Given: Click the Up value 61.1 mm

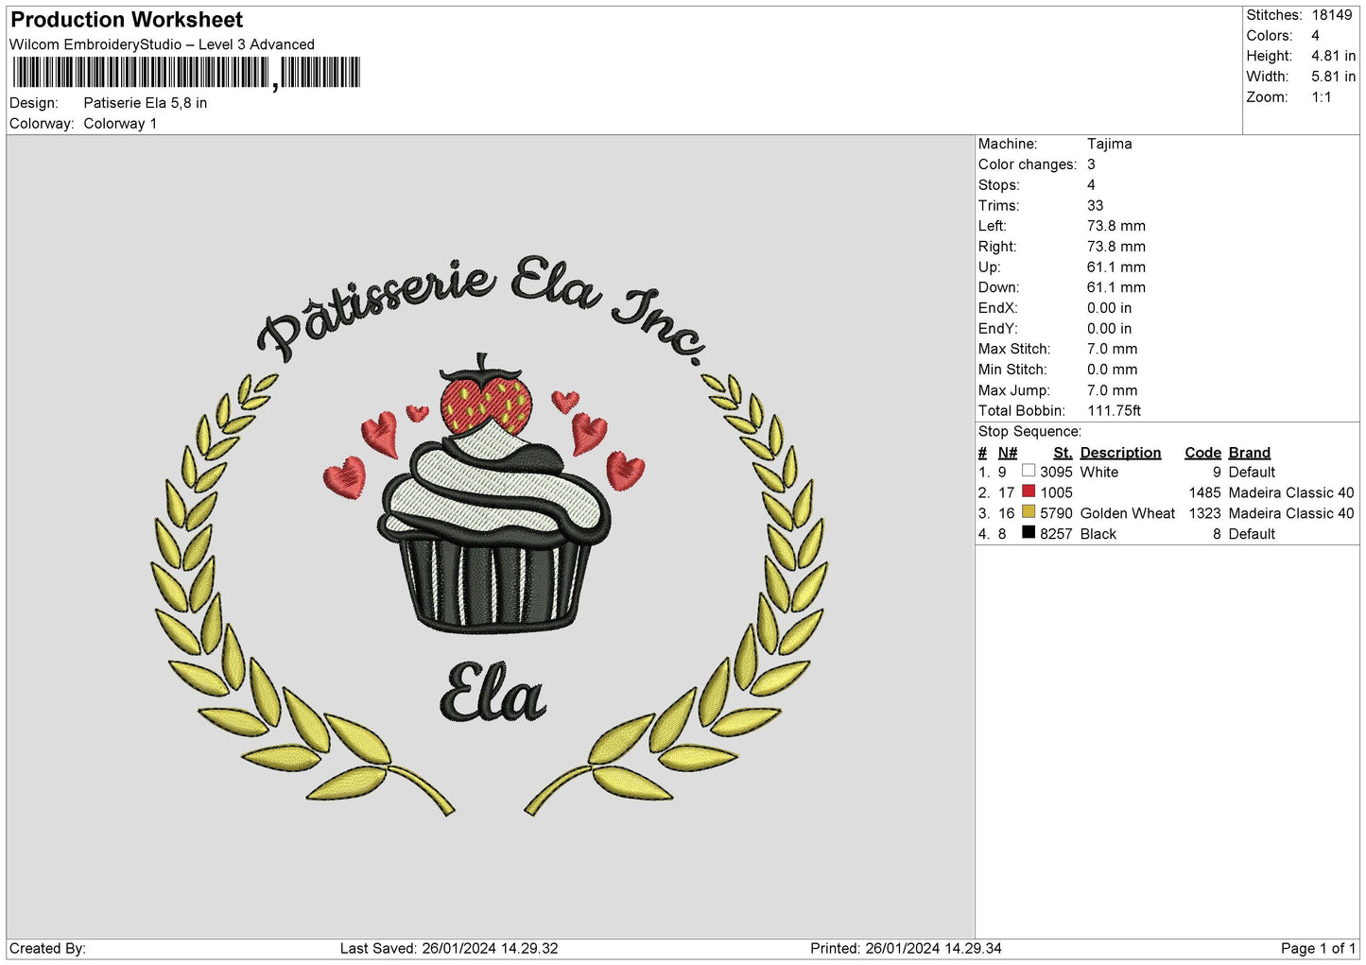Looking at the screenshot, I should pos(1115,267).
